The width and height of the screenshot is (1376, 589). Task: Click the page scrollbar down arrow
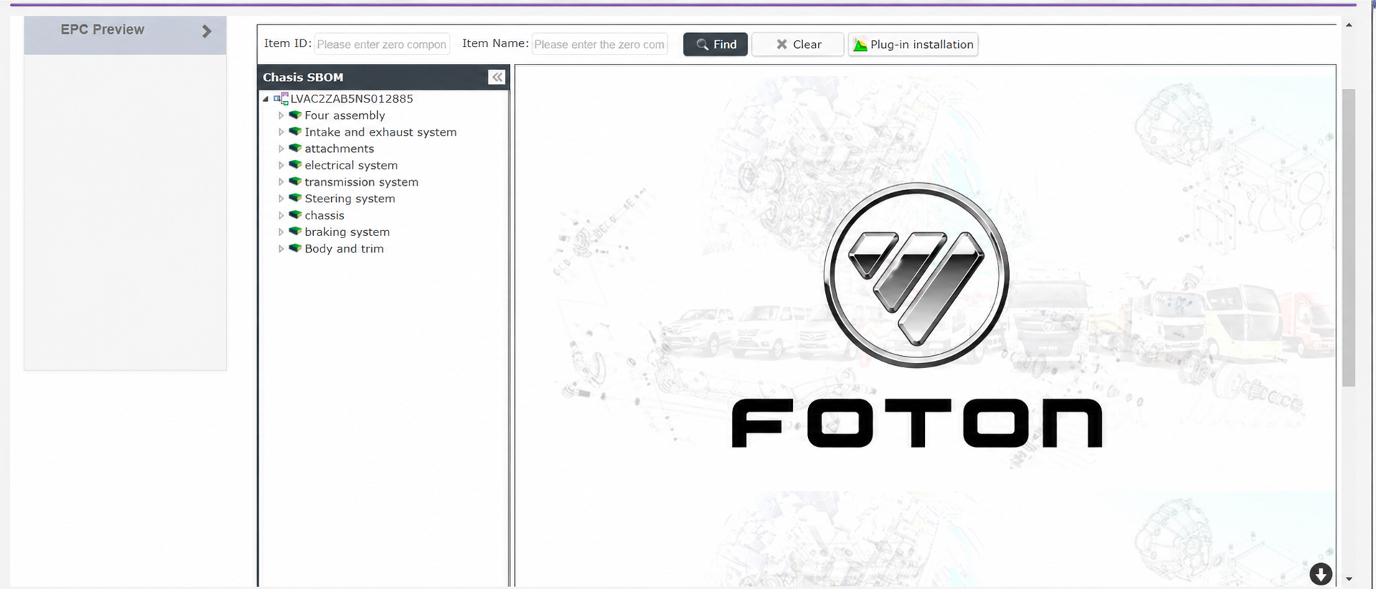click(x=1349, y=579)
